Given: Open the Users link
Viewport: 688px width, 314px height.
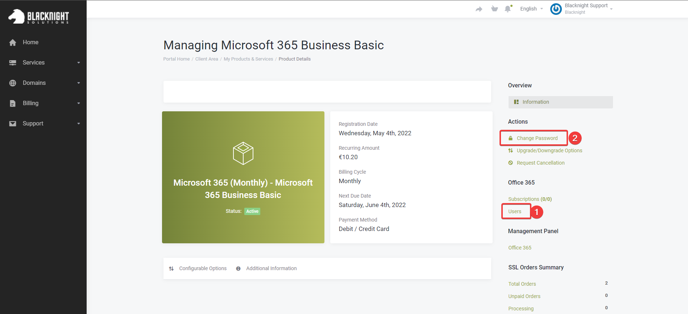Looking at the screenshot, I should tap(515, 211).
